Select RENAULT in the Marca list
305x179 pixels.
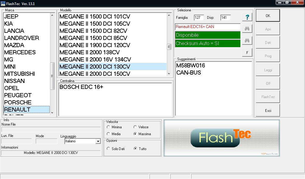27,109
